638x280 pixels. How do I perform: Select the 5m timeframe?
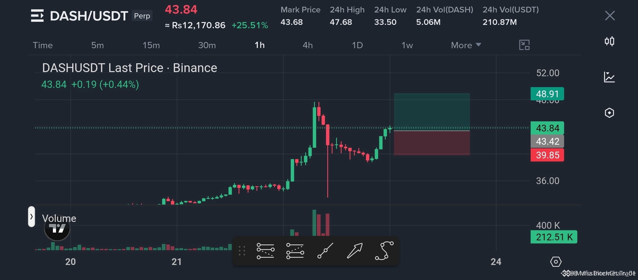[98, 45]
